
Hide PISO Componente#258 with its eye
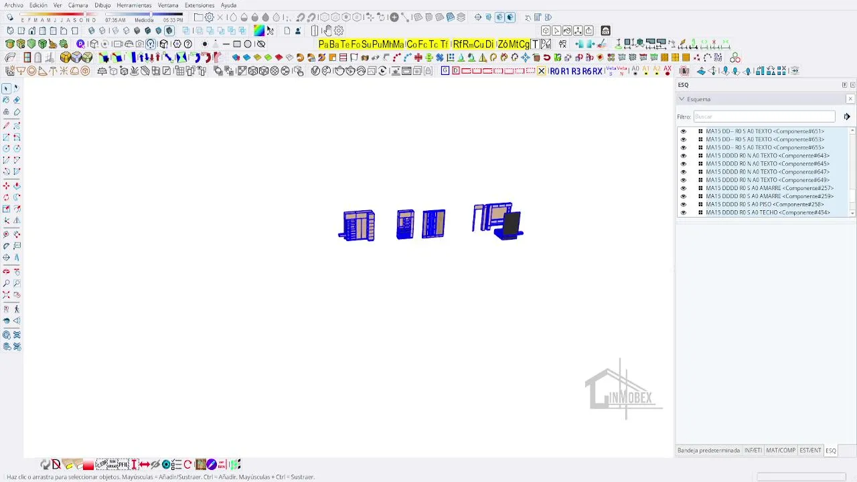(x=684, y=204)
